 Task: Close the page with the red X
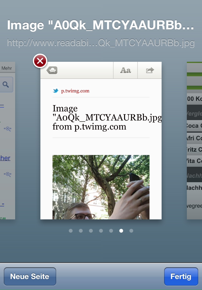40,61
